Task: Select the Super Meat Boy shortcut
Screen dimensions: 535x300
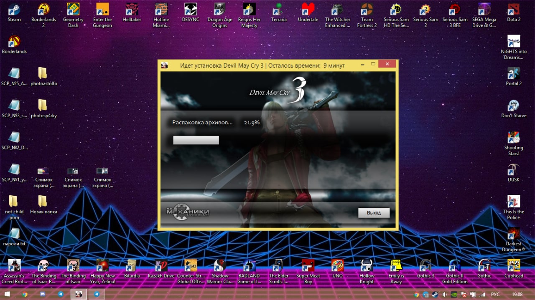Action: click(x=308, y=272)
